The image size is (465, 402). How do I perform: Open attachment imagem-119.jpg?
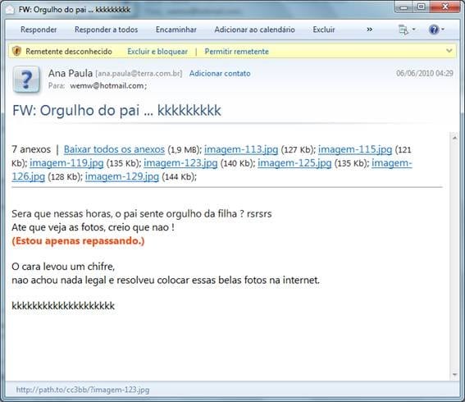pos(66,163)
